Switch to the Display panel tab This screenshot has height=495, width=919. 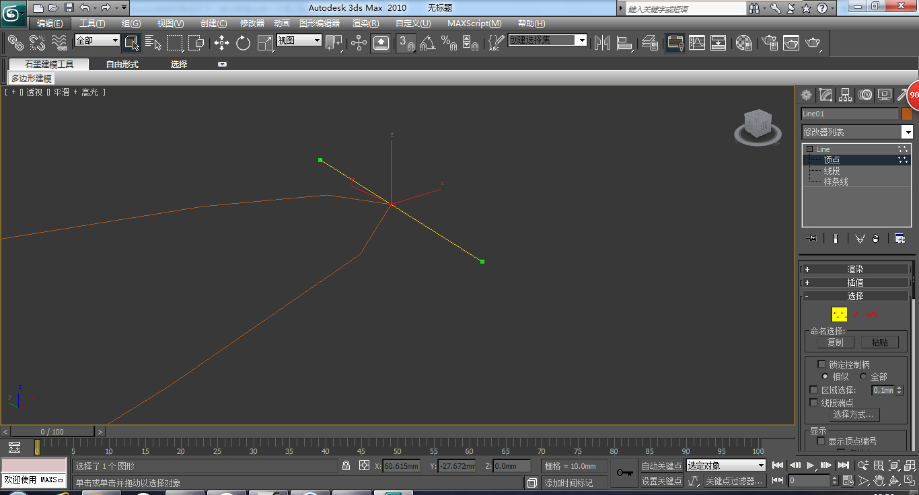[885, 95]
